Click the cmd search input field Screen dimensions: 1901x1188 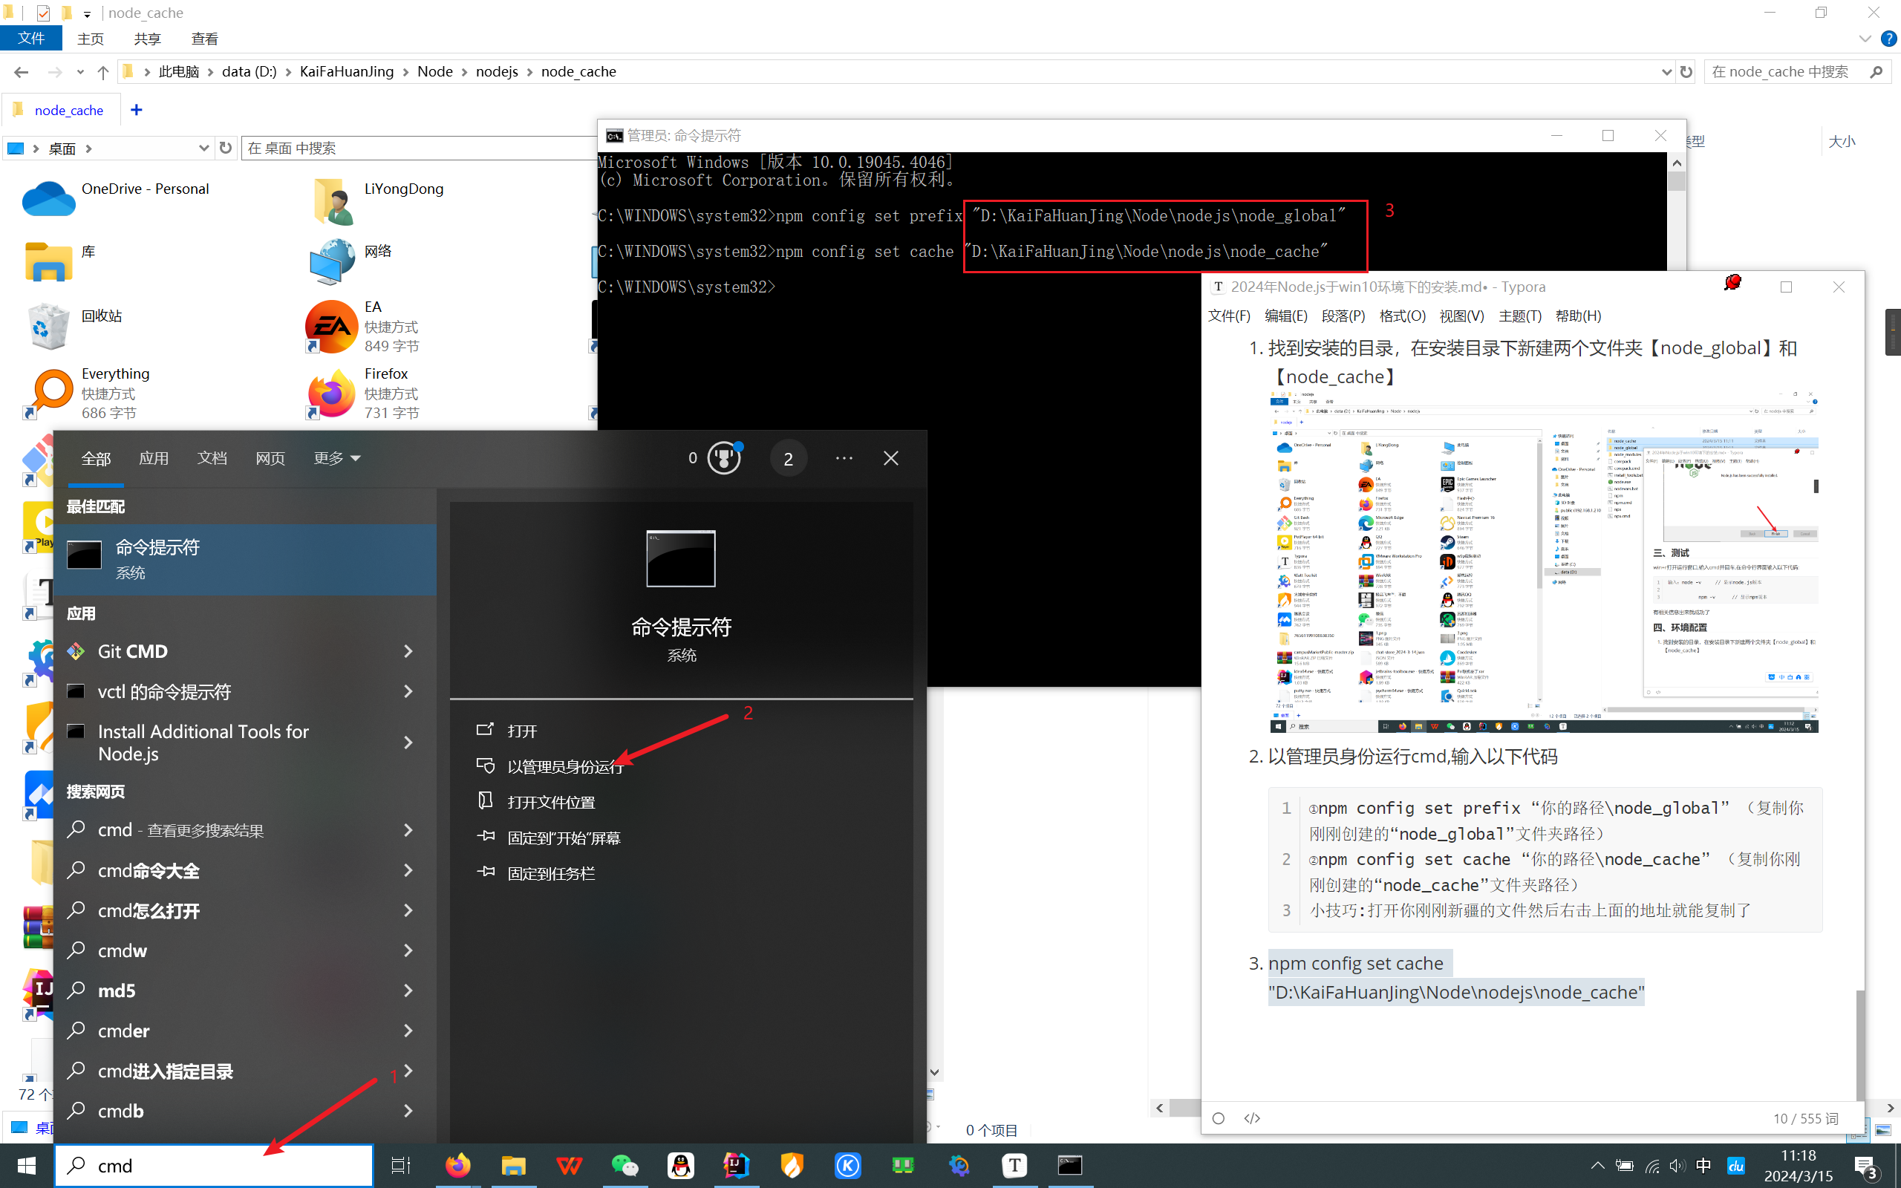[214, 1165]
